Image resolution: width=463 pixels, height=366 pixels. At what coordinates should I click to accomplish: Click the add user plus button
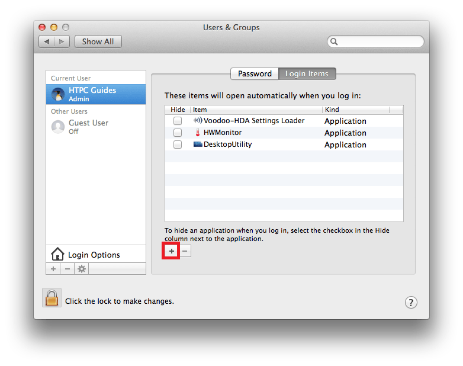(x=53, y=269)
